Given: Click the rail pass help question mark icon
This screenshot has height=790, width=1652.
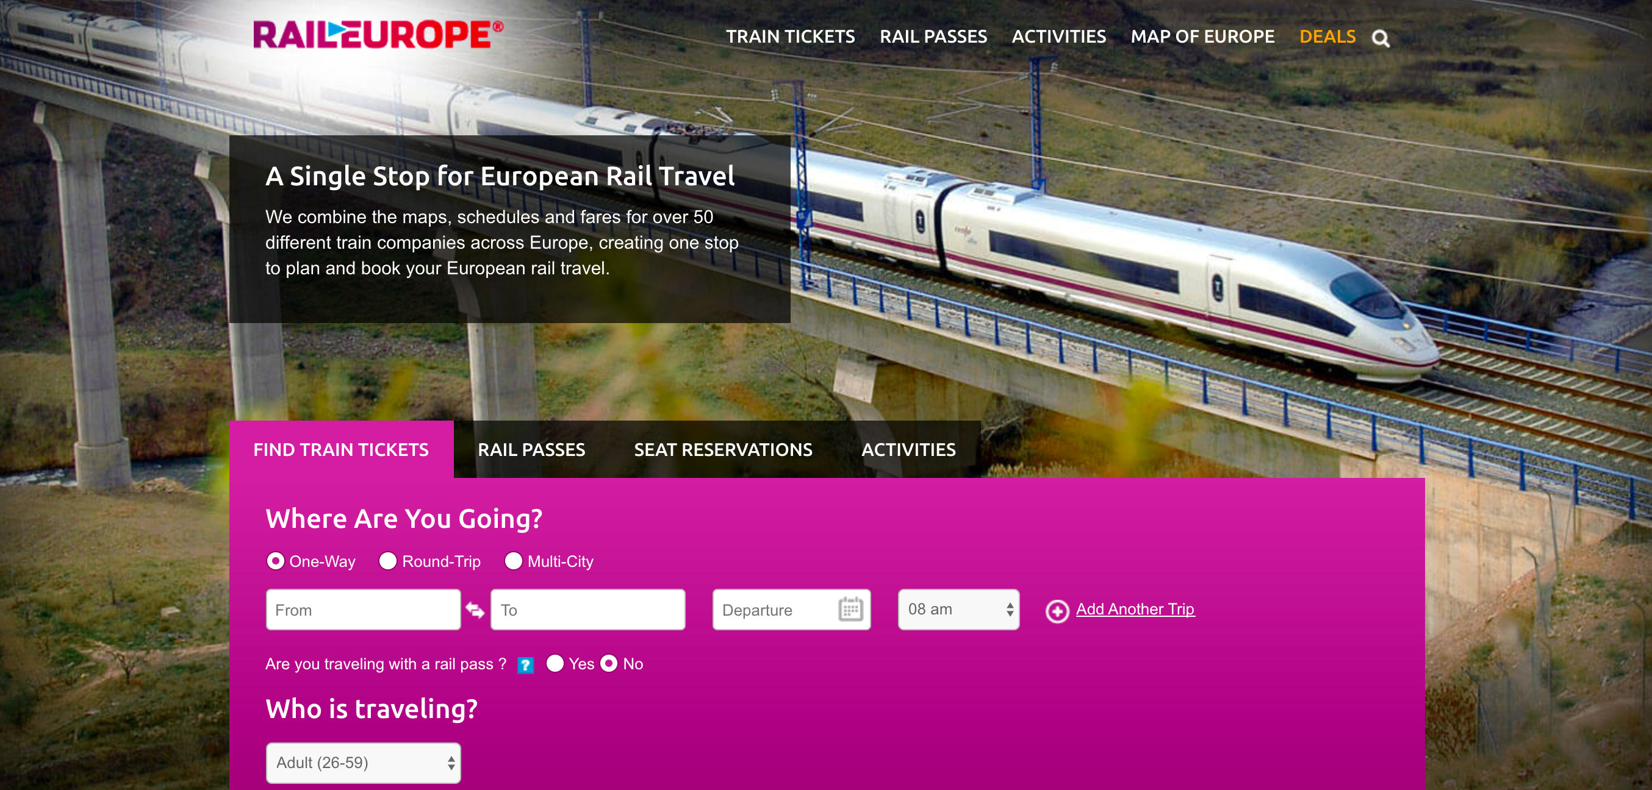Looking at the screenshot, I should (525, 664).
